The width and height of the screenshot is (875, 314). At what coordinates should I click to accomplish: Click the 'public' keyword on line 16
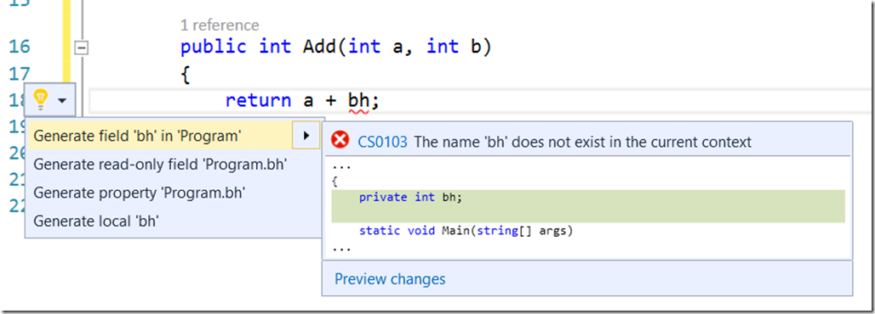pyautogui.click(x=213, y=46)
